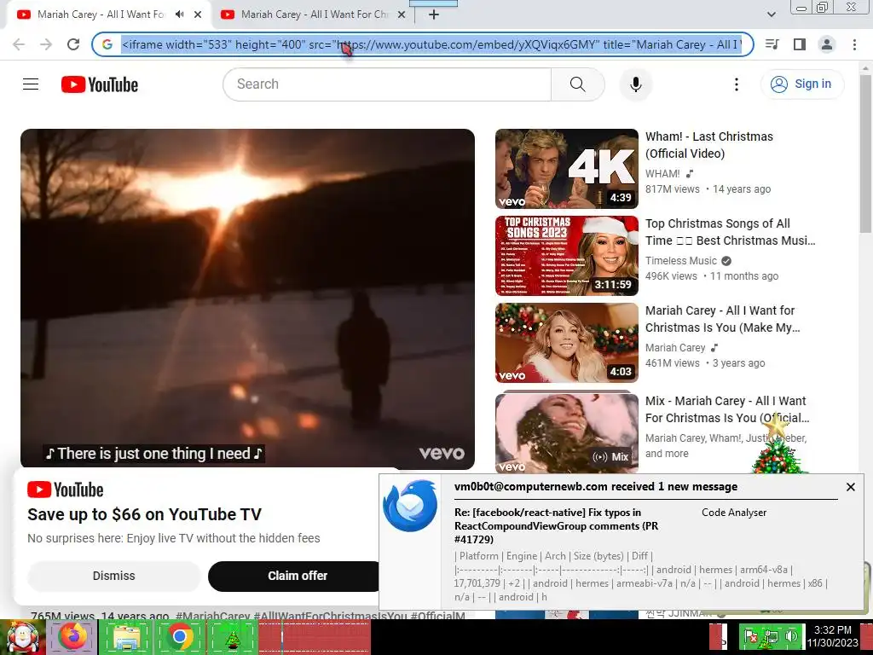Open the react-native email notification subject
The width and height of the screenshot is (873, 655).
[x=557, y=525]
